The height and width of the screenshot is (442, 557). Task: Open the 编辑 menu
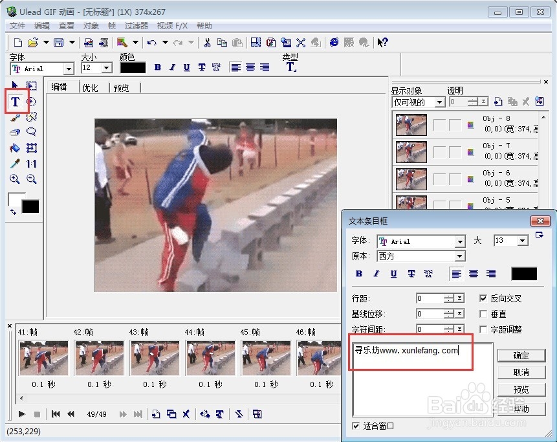pos(42,26)
